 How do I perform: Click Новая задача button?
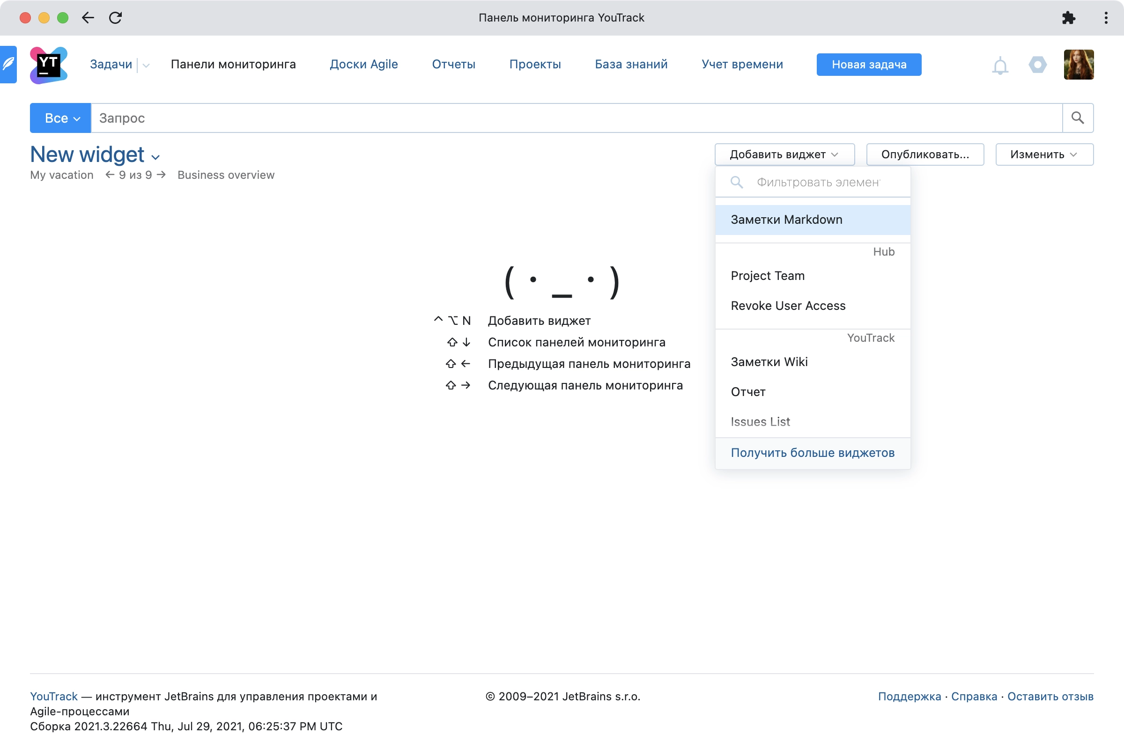tap(868, 65)
